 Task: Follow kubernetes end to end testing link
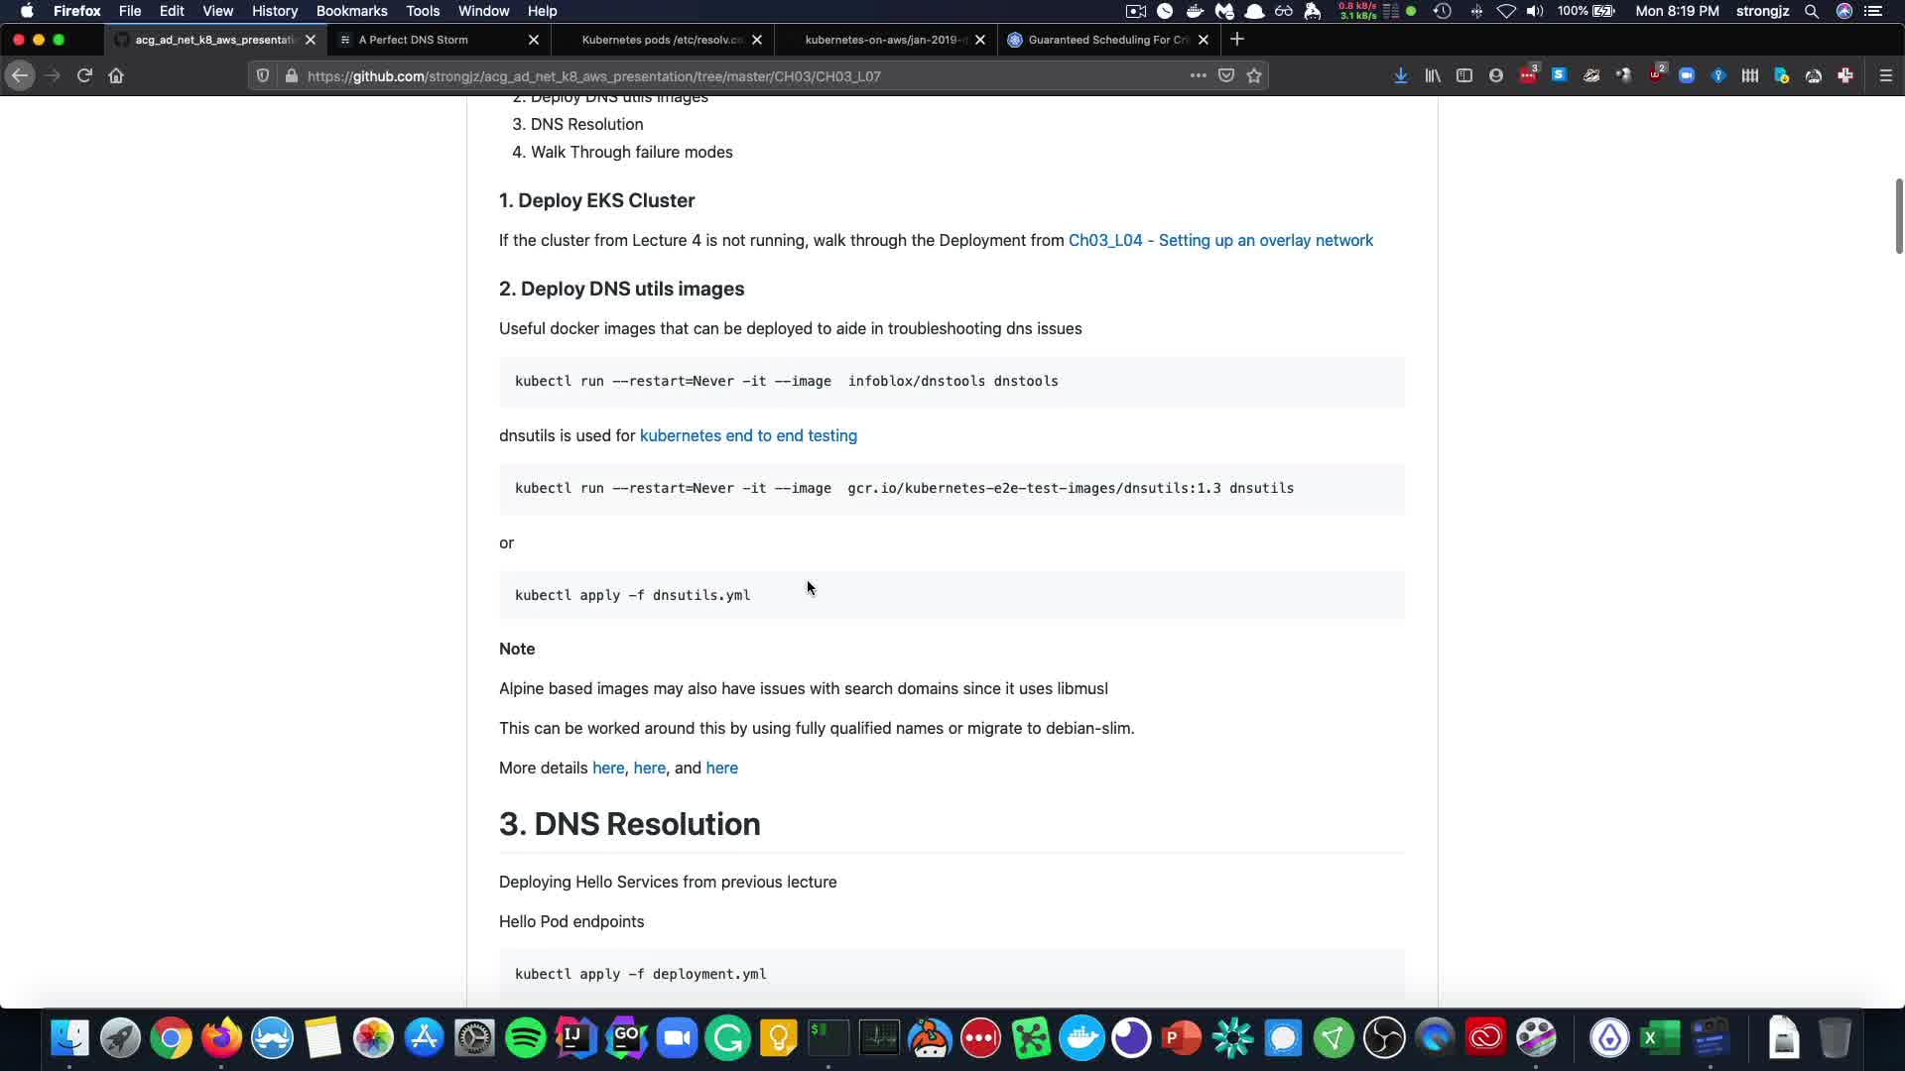pos(748,435)
